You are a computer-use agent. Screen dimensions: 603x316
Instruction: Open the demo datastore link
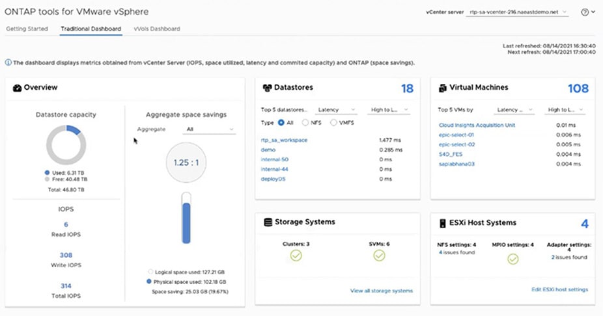point(268,150)
